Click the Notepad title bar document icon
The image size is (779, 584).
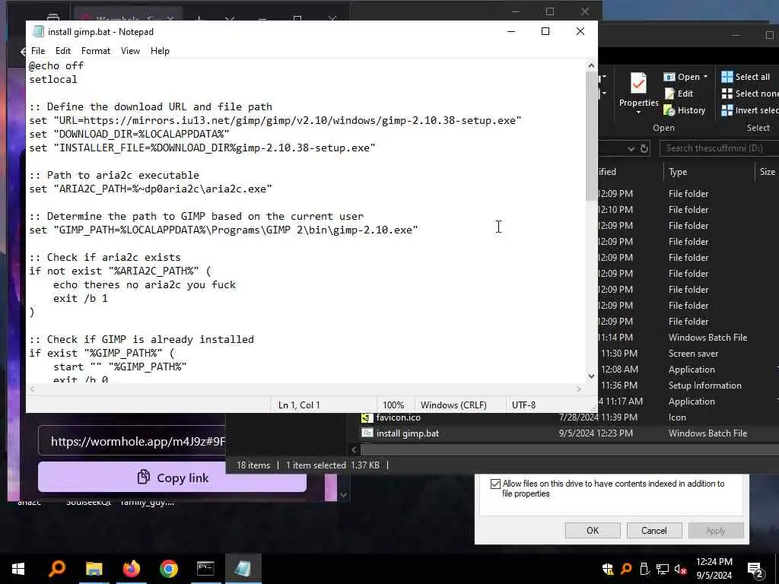pos(38,31)
